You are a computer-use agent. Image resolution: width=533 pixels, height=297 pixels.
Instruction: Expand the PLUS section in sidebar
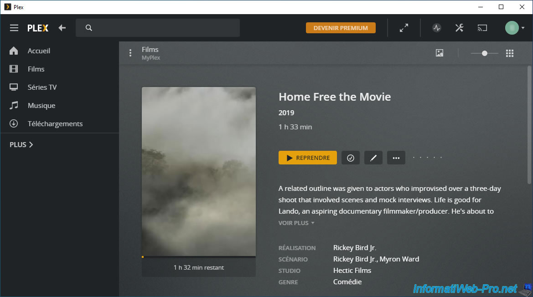(x=21, y=144)
